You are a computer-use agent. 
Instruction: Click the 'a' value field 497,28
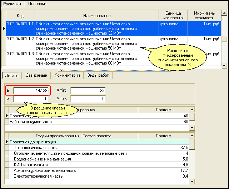[x=31, y=91]
